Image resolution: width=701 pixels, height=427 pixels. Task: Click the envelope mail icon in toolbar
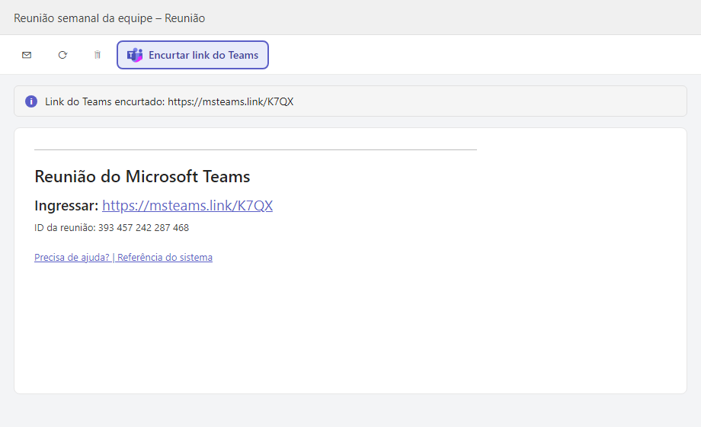pyautogui.click(x=27, y=55)
